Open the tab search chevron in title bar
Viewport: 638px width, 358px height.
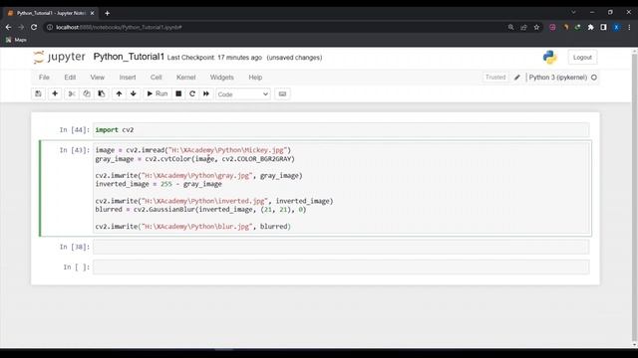coord(574,12)
